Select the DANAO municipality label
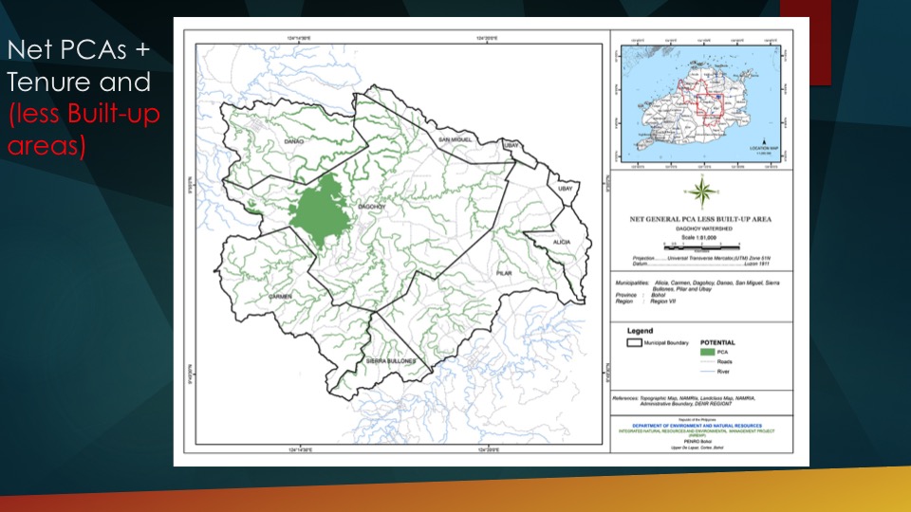The image size is (911, 512). coord(265,142)
